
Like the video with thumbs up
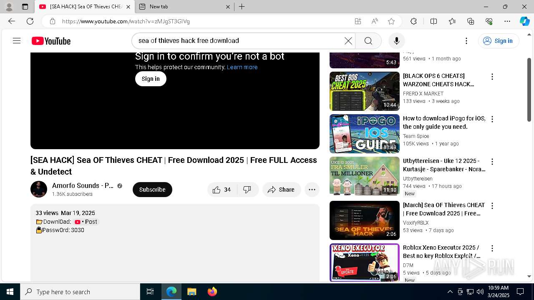coord(222,190)
